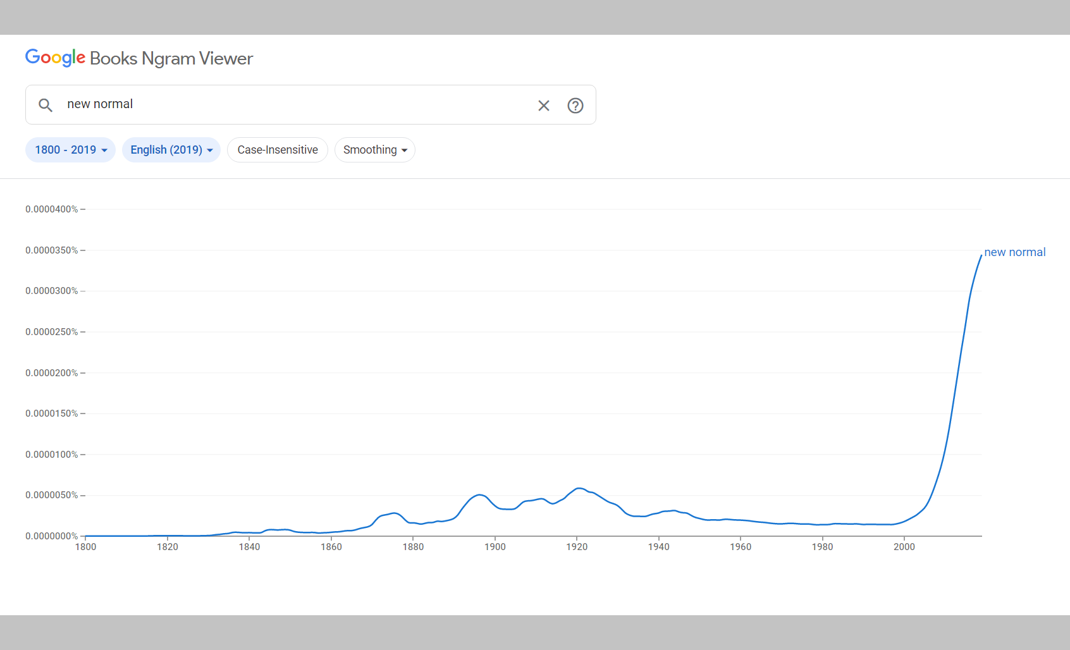Click the blue line peak near 1920
The image size is (1070, 650).
579,488
